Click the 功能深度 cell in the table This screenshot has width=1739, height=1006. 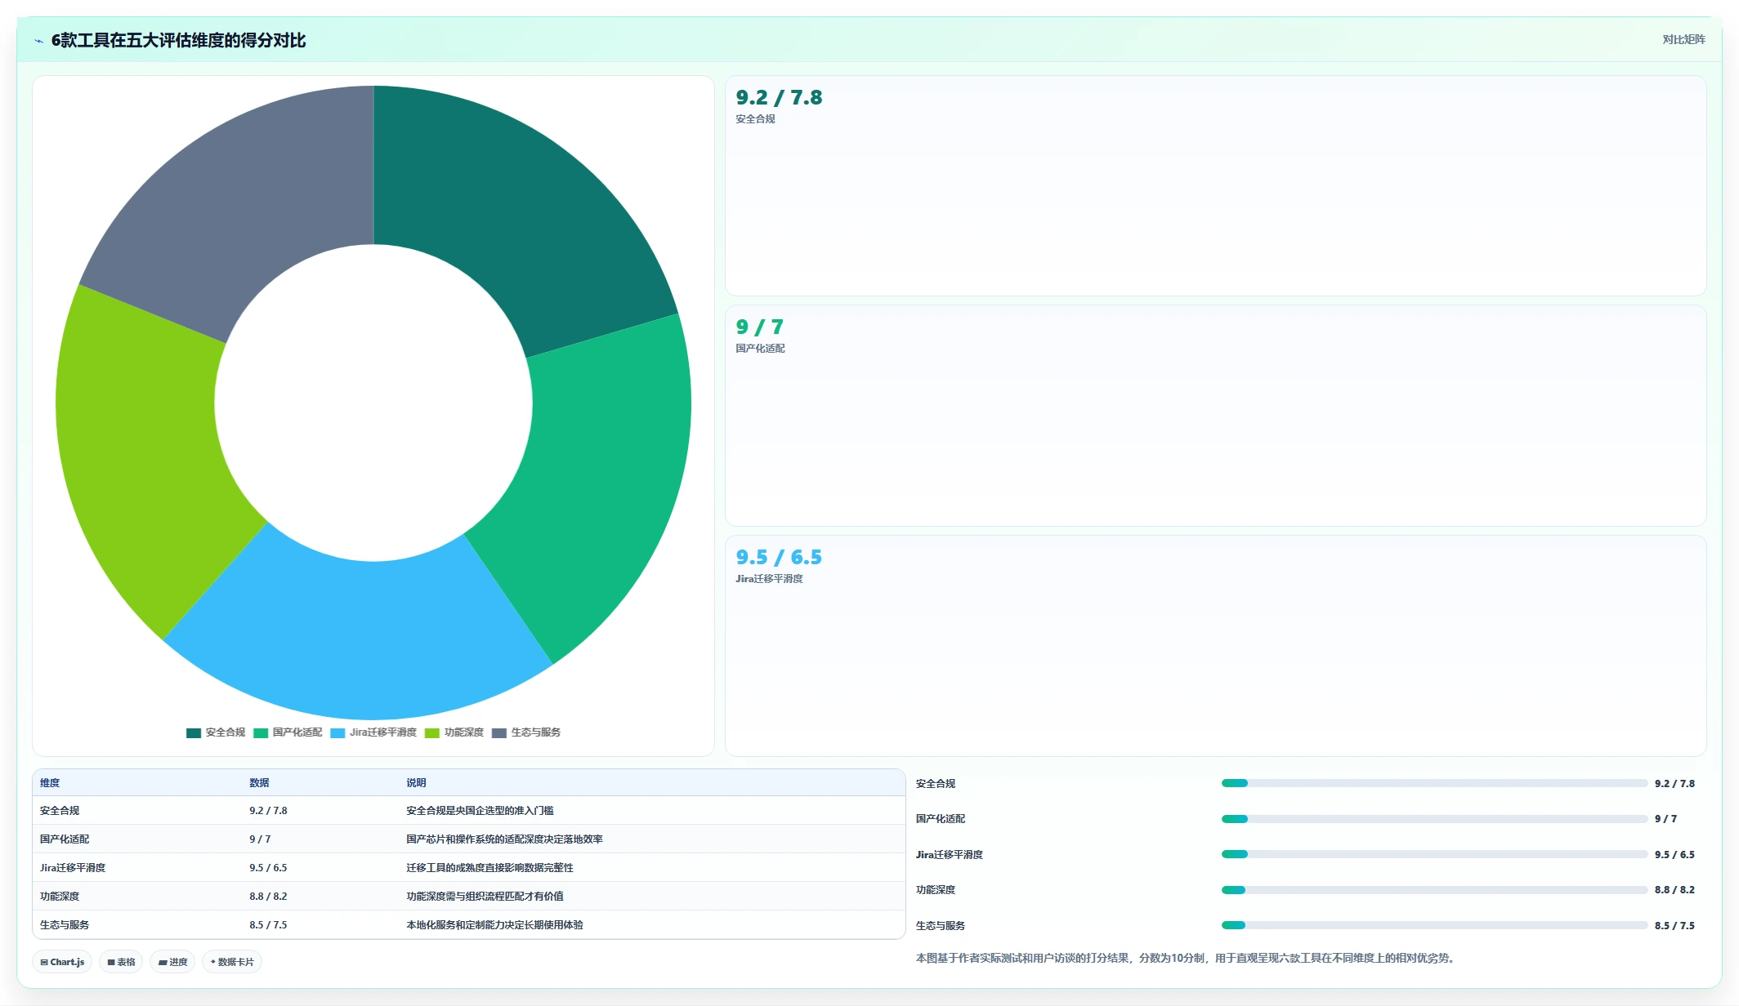pyautogui.click(x=60, y=897)
